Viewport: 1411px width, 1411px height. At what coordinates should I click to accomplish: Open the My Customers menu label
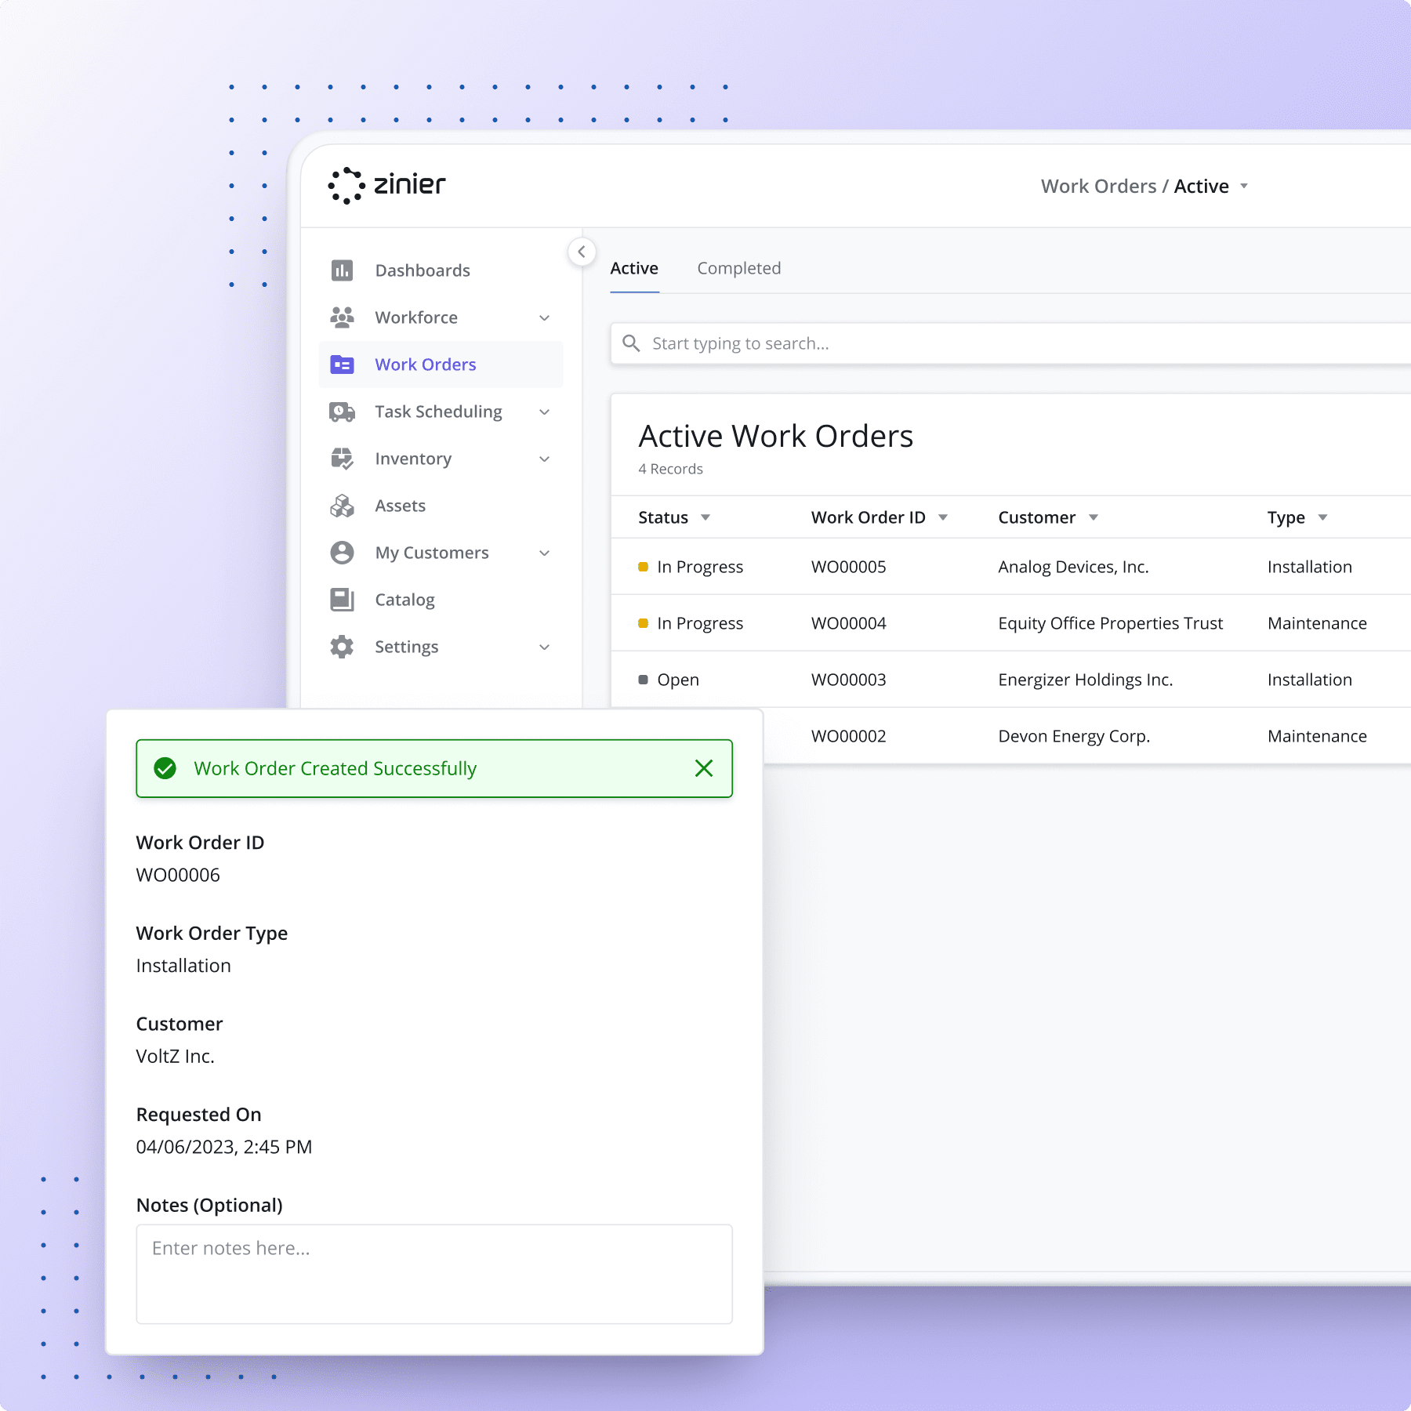coord(432,553)
